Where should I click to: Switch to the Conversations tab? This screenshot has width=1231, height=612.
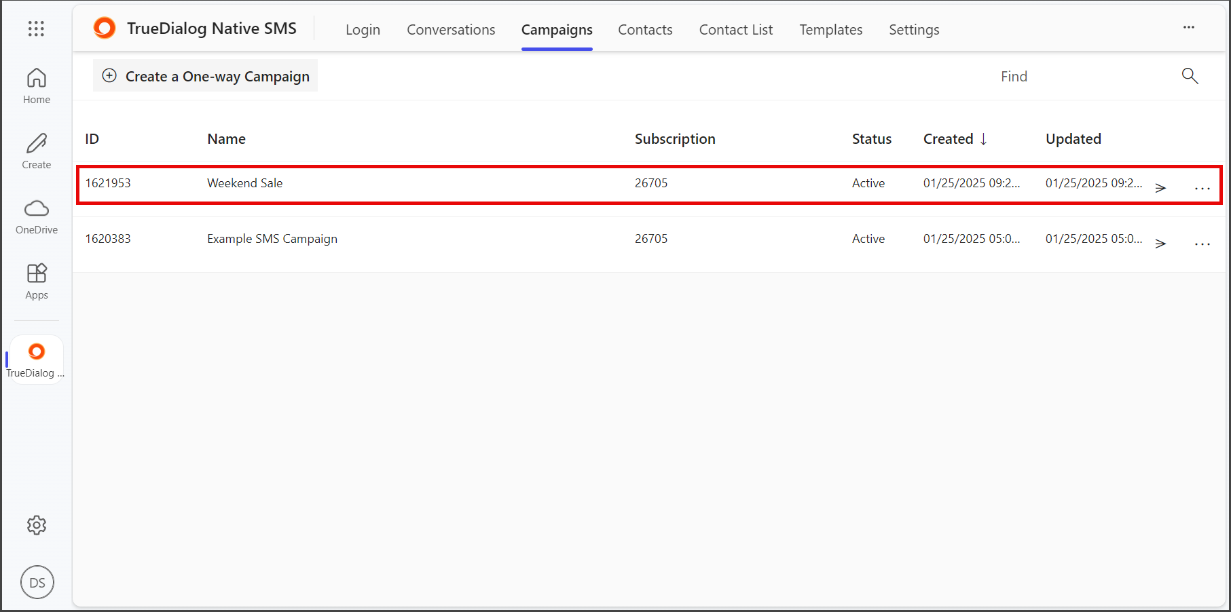[x=451, y=30]
